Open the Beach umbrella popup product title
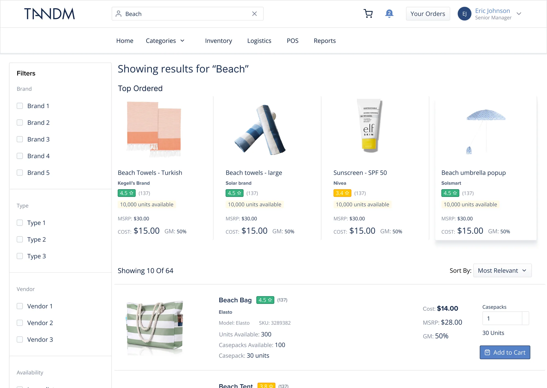The height and width of the screenshot is (388, 547). (x=473, y=173)
